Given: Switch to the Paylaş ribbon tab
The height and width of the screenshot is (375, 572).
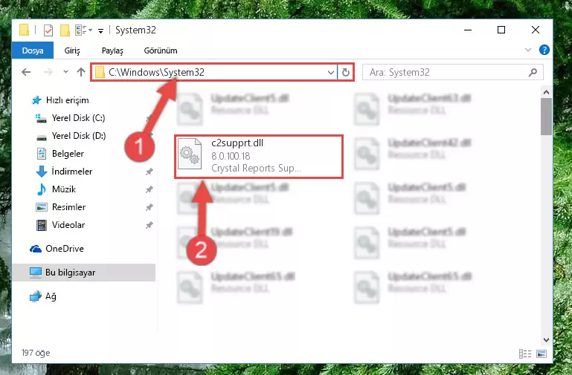Looking at the screenshot, I should (x=112, y=50).
